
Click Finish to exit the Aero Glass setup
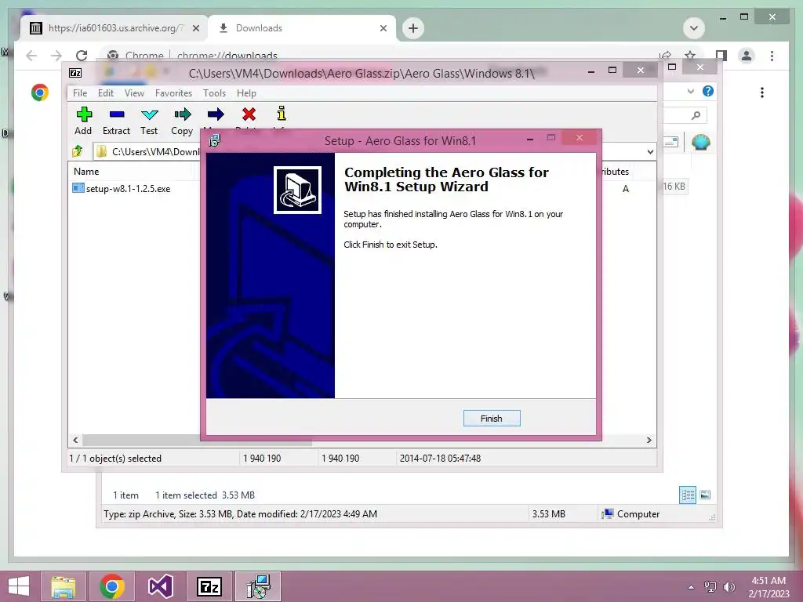tap(491, 419)
